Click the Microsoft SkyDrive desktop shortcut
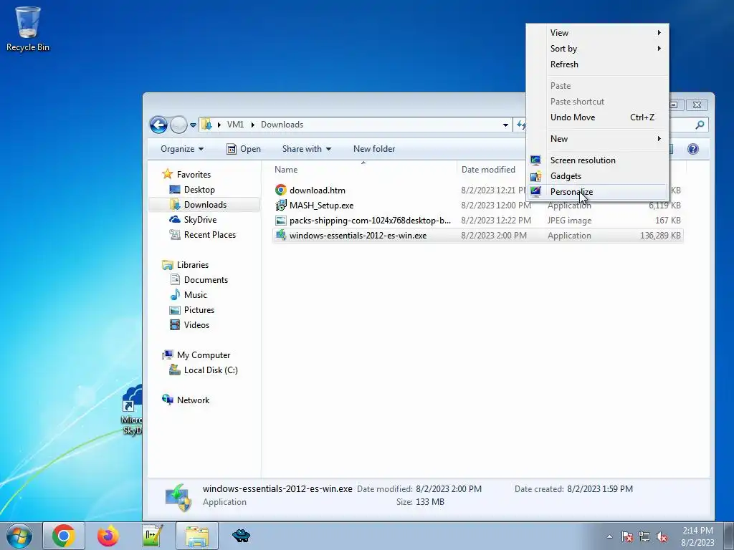Screen dimensions: 734x550 pyautogui.click(x=132, y=410)
